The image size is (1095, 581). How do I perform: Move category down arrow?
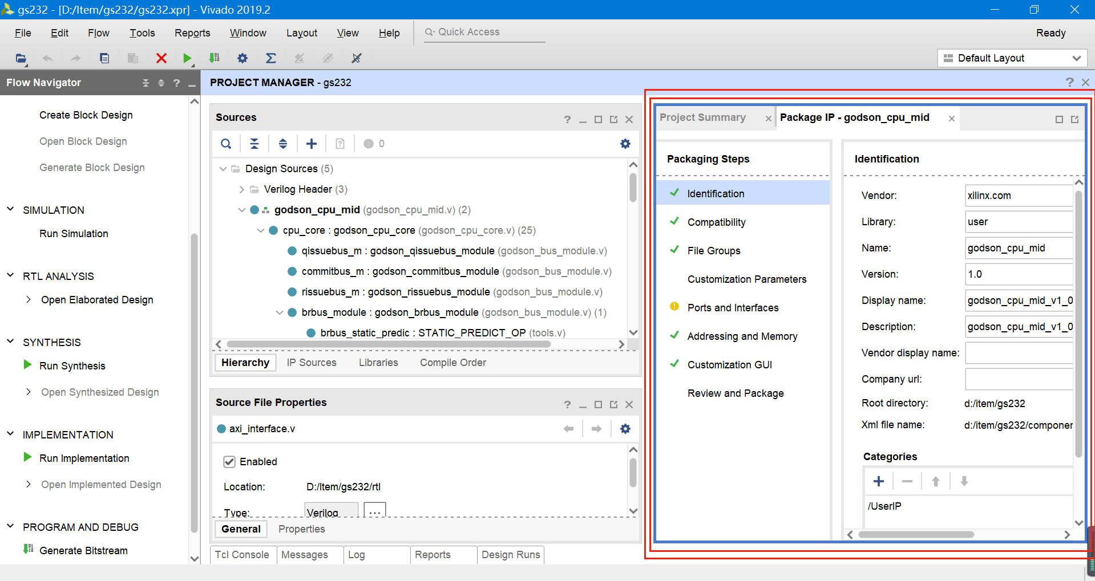coord(964,482)
